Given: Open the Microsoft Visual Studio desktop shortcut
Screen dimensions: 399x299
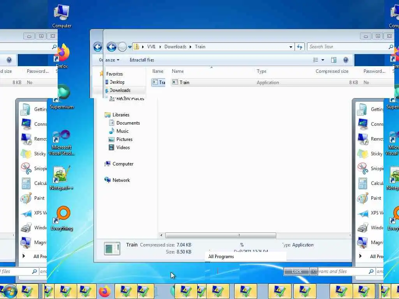Looking at the screenshot, I should [62, 143].
